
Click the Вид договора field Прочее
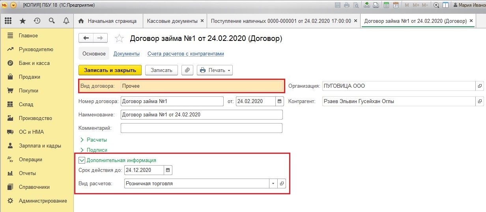tap(202, 86)
